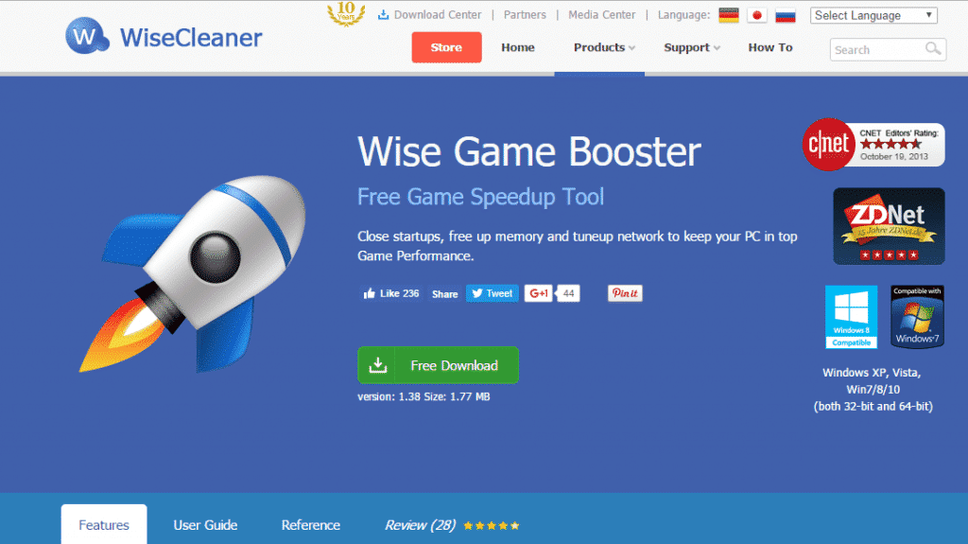968x544 pixels.
Task: Open the Reference tab
Action: (x=310, y=525)
